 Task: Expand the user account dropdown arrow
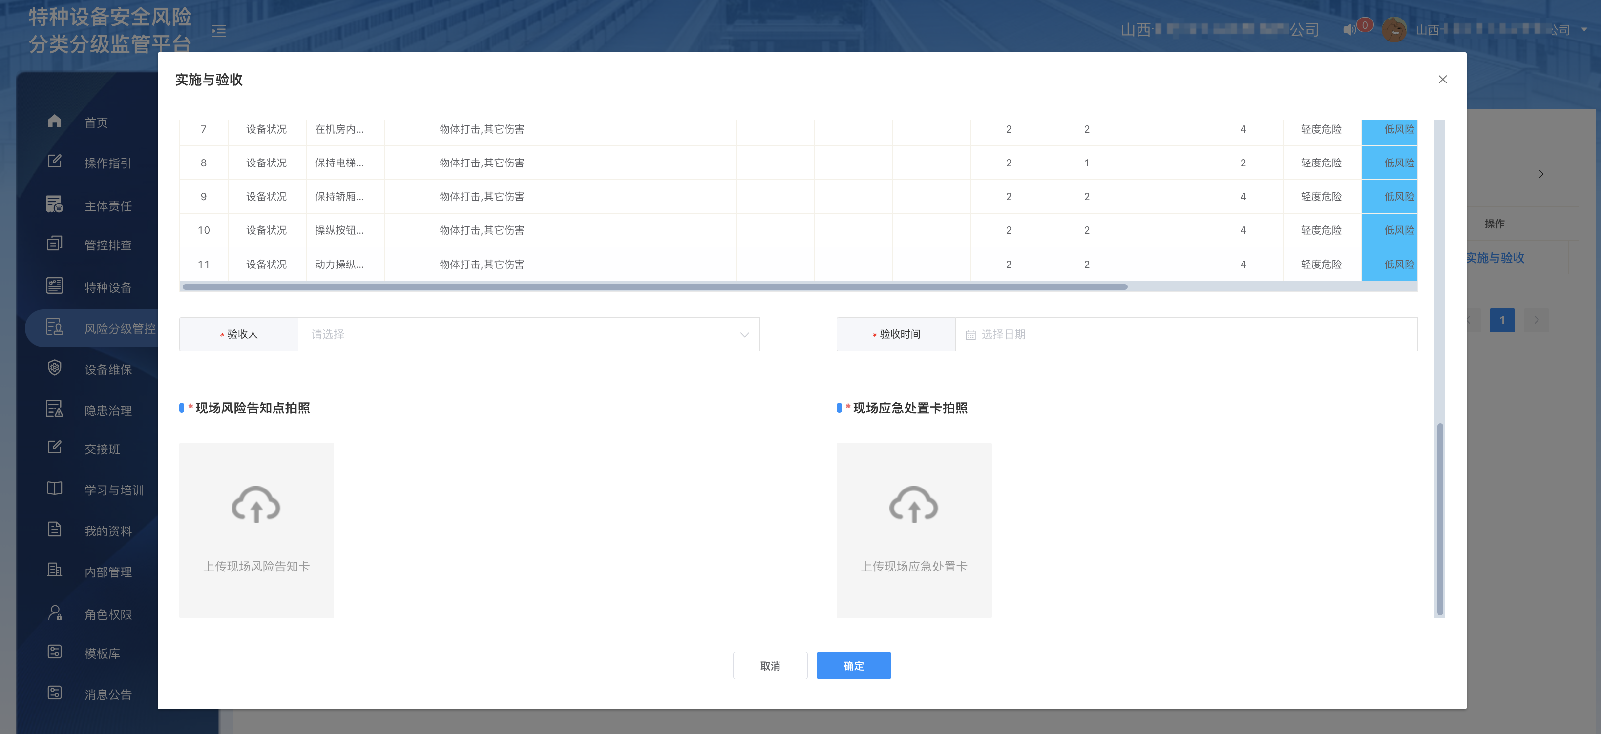(1583, 29)
